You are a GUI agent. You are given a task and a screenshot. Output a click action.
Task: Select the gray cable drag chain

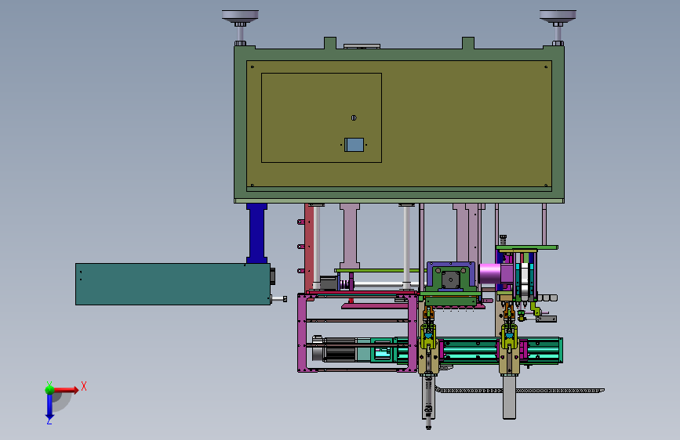(x=519, y=391)
